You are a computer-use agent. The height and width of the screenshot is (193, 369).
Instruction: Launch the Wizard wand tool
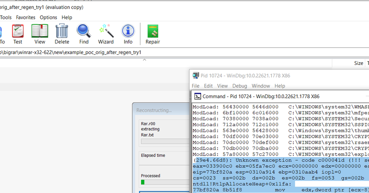107,30
